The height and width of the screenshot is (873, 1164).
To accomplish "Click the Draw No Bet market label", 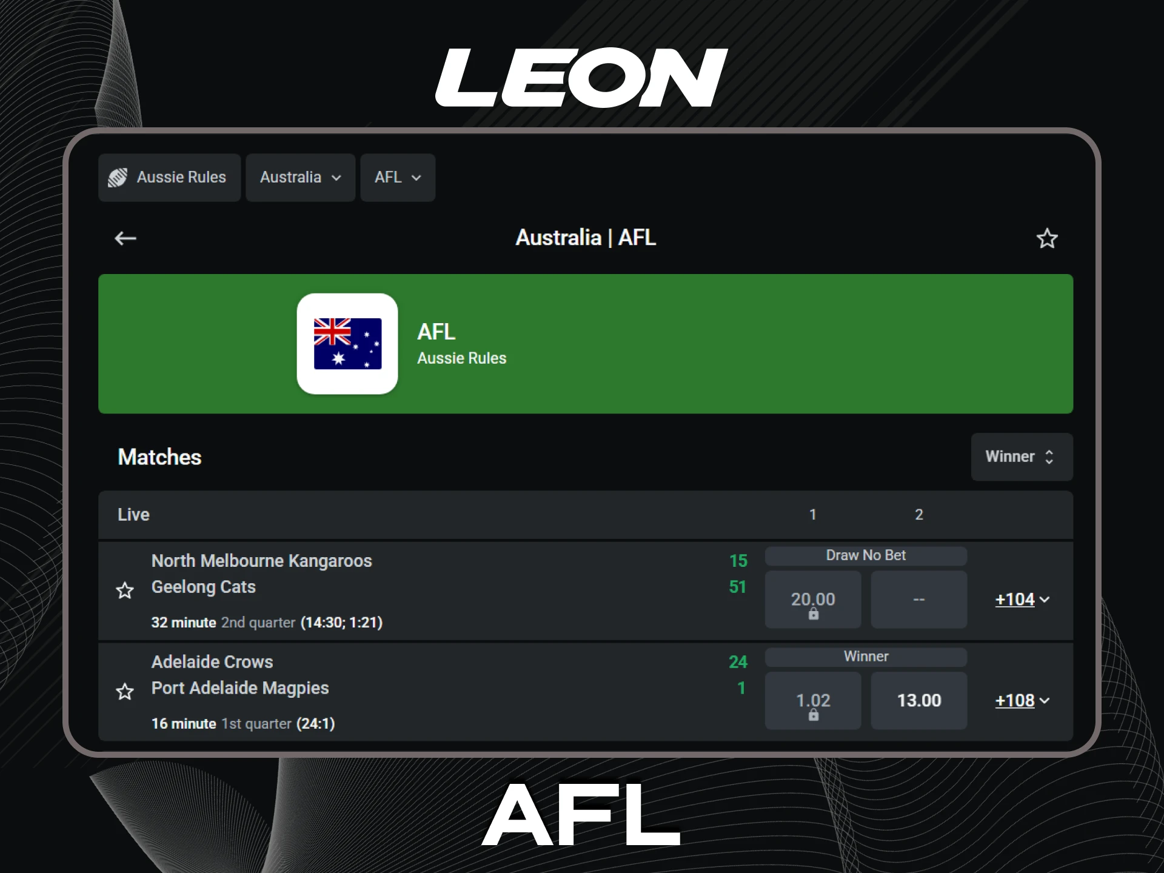I will (x=866, y=555).
